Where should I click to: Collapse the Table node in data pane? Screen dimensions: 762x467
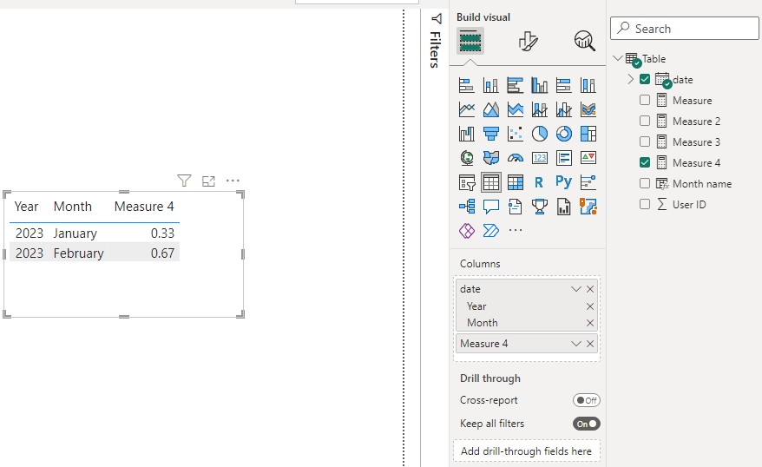(618, 58)
